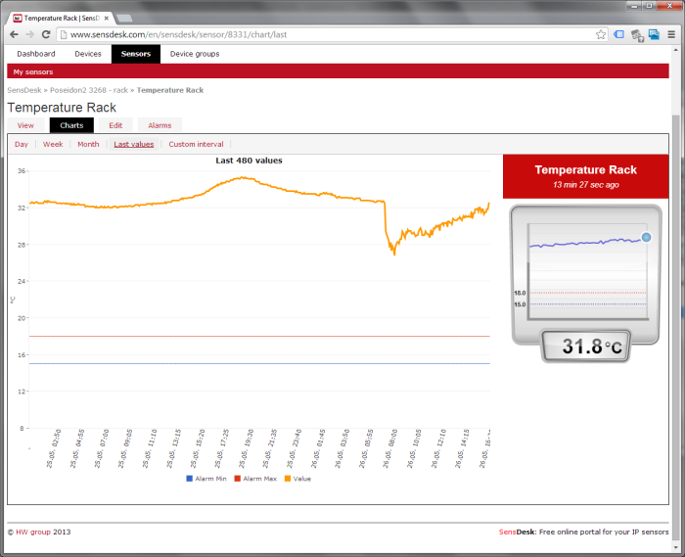Click the gray extension icon with question mark
The width and height of the screenshot is (685, 557).
point(636,34)
